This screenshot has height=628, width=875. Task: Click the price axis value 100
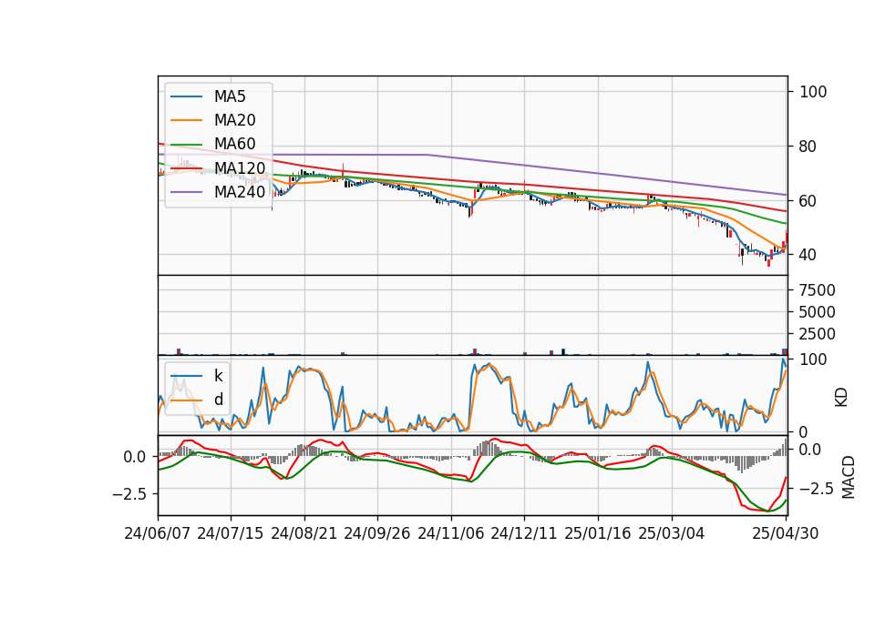coord(813,92)
